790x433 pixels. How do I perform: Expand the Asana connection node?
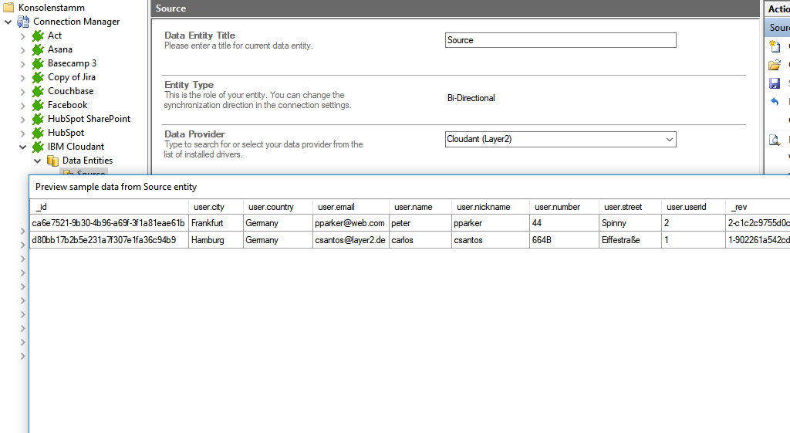(x=22, y=49)
